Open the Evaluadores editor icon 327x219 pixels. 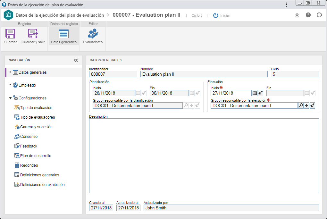[x=93, y=34]
